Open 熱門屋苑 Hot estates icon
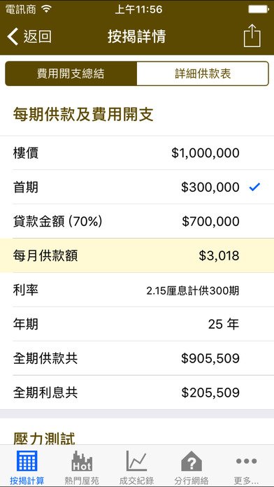 (x=82, y=461)
